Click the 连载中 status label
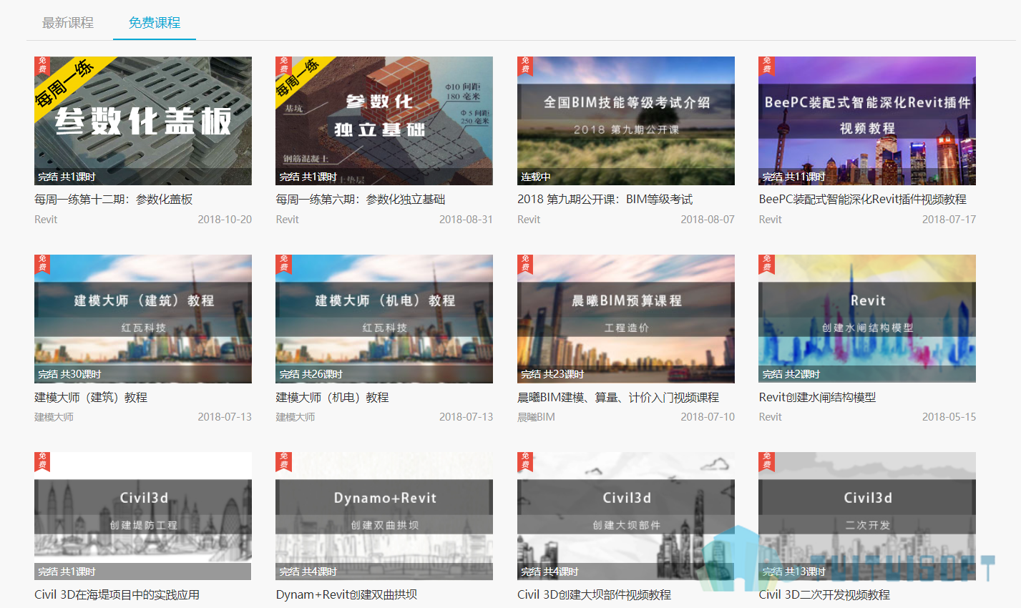The image size is (1021, 608). point(536,177)
